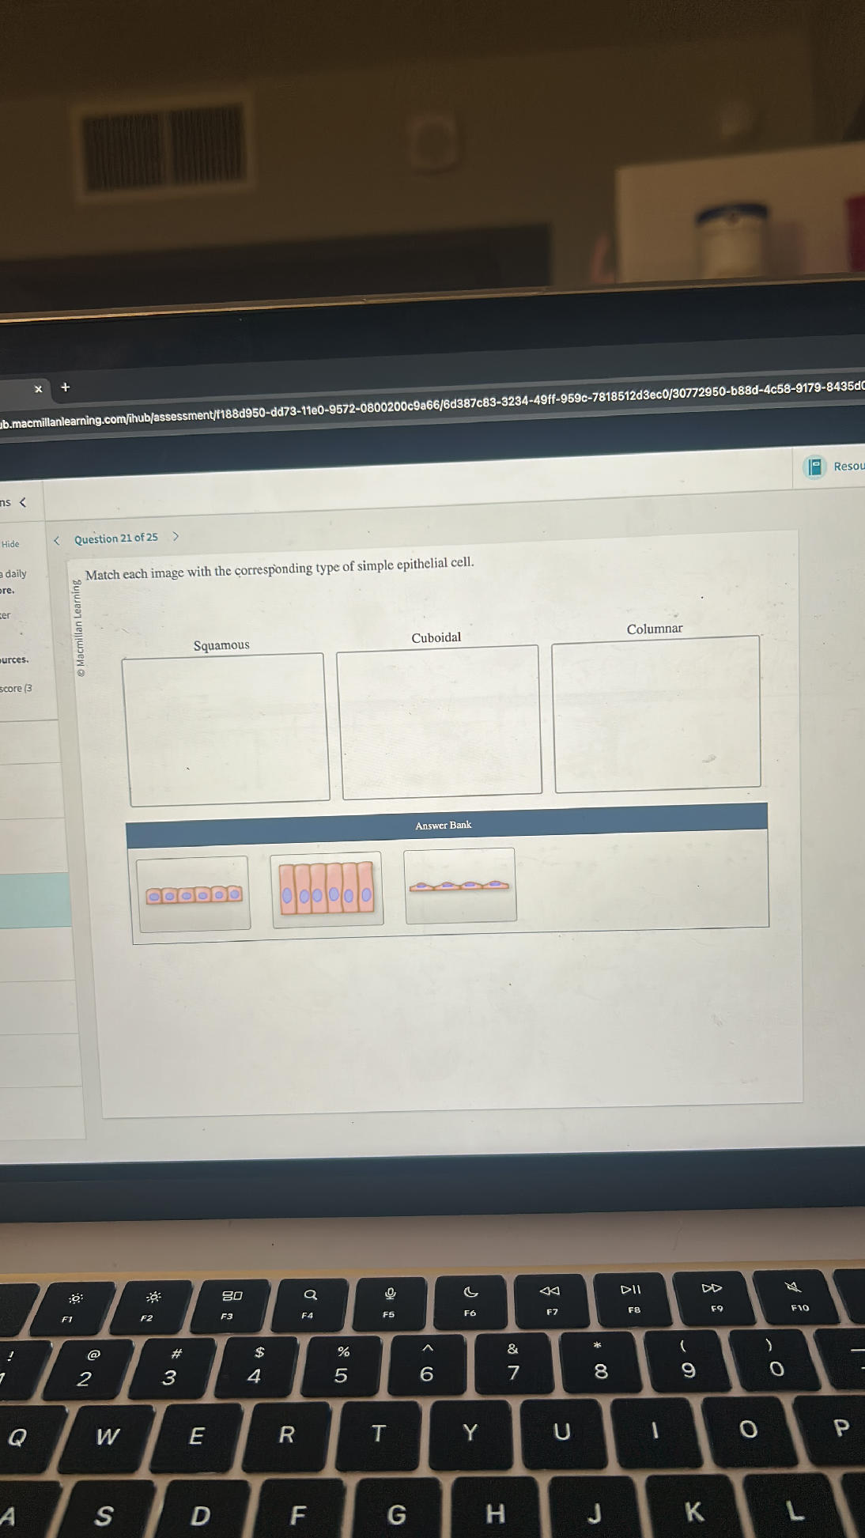Viewport: 865px width, 1538px height.
Task: Click the Squamous drop box
Action: [x=226, y=727]
